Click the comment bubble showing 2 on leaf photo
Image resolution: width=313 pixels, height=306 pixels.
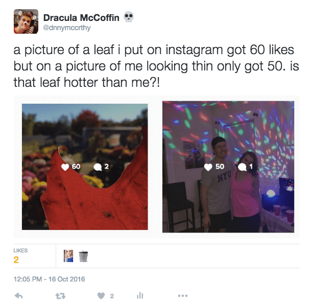pos(98,167)
